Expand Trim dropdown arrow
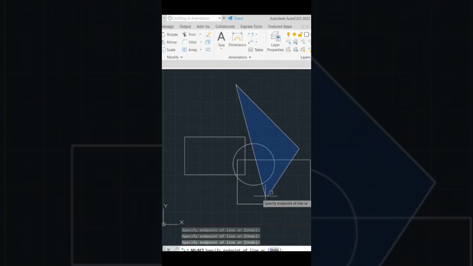This screenshot has width=473, height=266. pos(200,34)
